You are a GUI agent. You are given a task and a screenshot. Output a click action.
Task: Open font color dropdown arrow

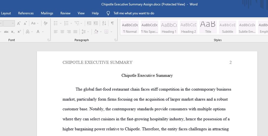(43, 32)
